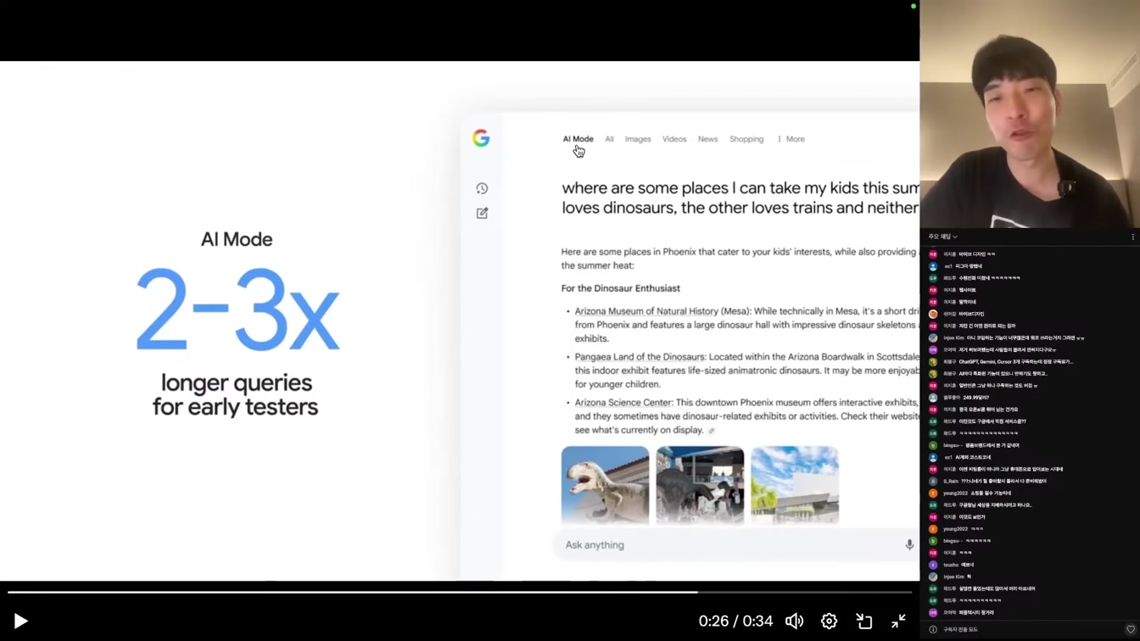The height and width of the screenshot is (641, 1140).
Task: Open the Shopping tab
Action: [x=746, y=139]
